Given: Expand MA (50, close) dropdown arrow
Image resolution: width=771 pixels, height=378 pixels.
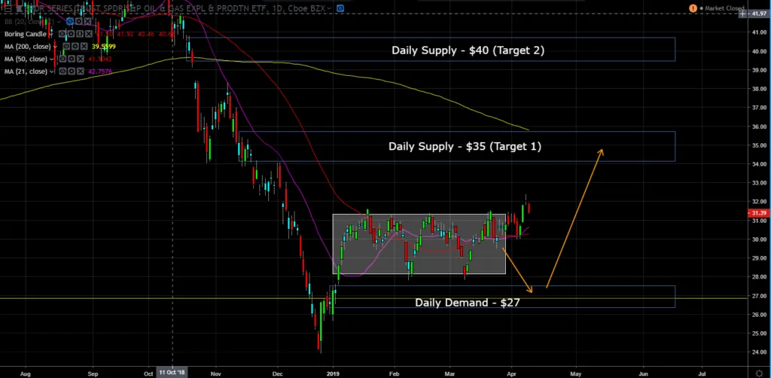Looking at the screenshot, I should click(x=51, y=59).
